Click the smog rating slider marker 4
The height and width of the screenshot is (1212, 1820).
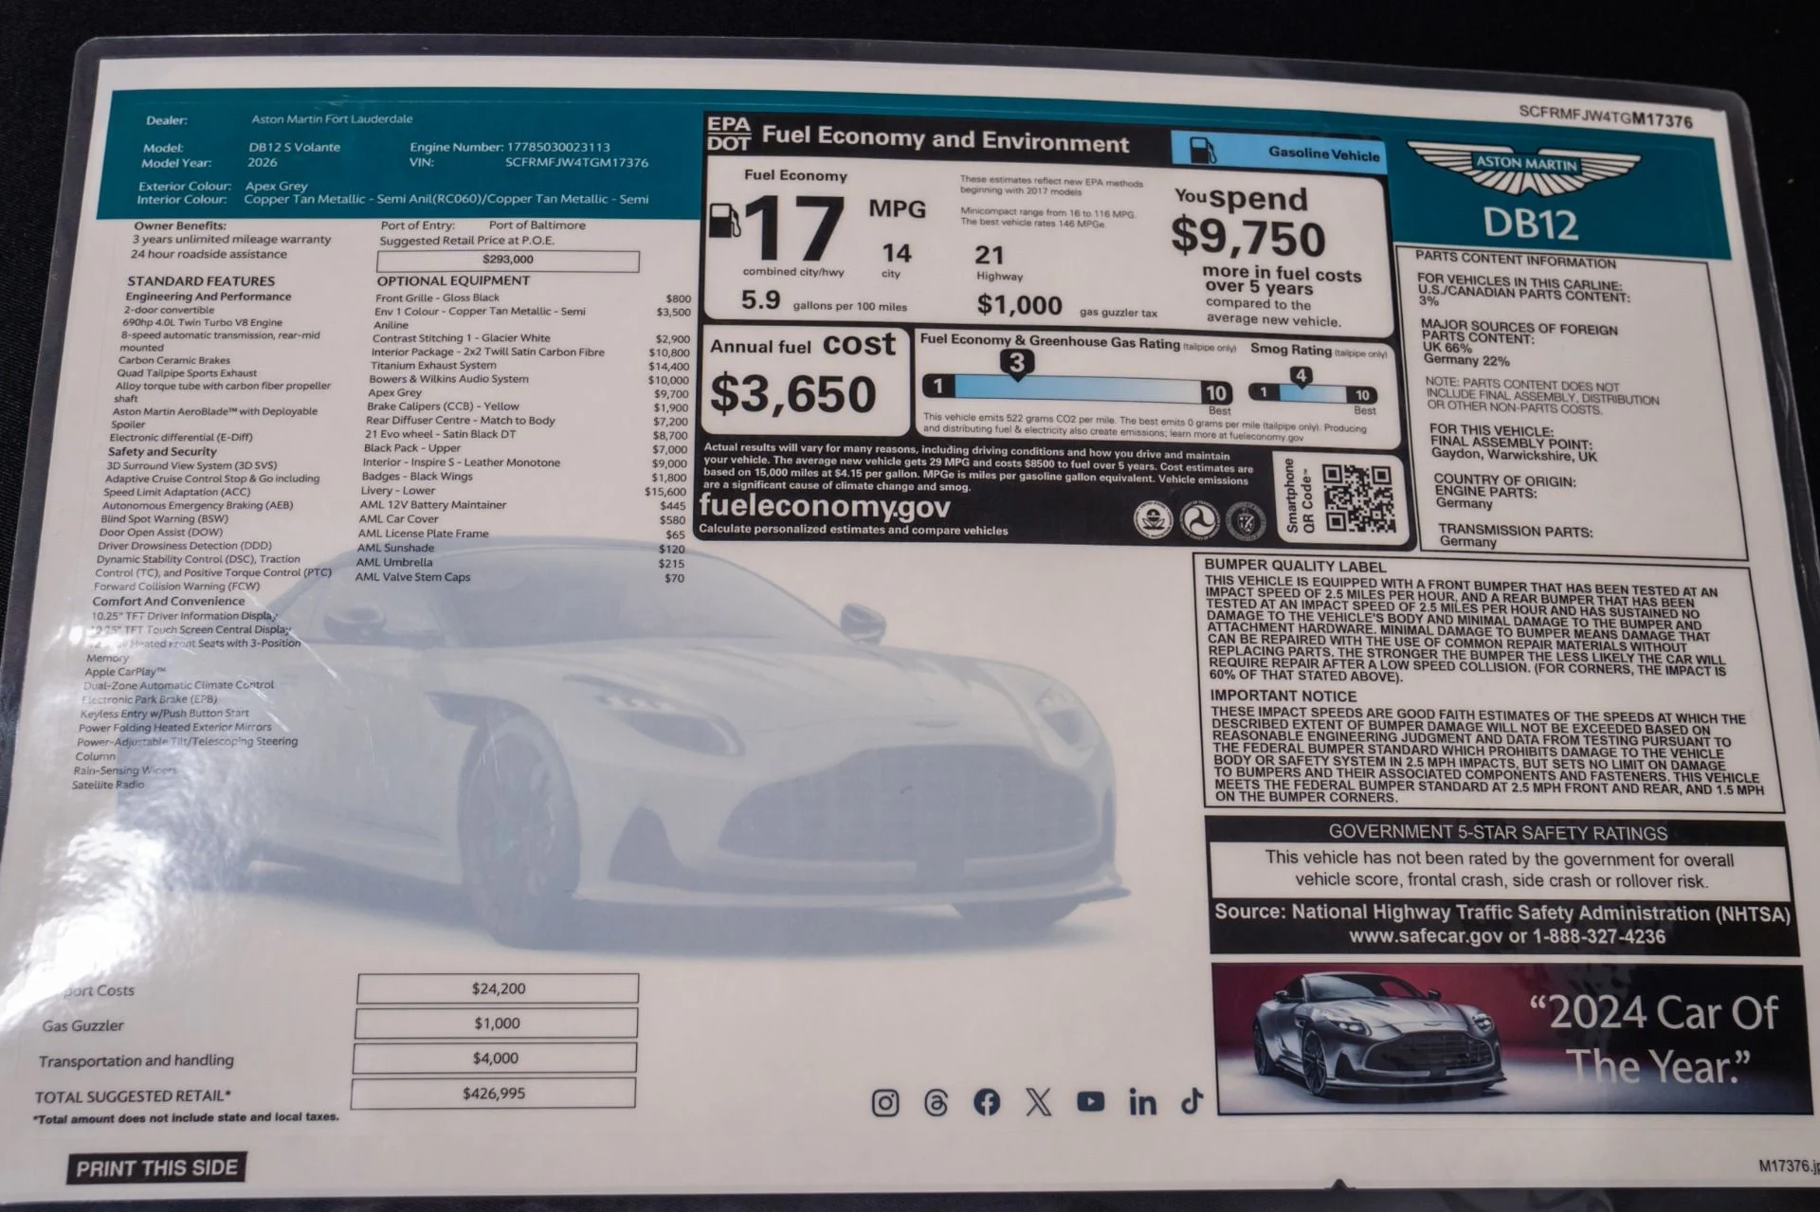(1301, 377)
